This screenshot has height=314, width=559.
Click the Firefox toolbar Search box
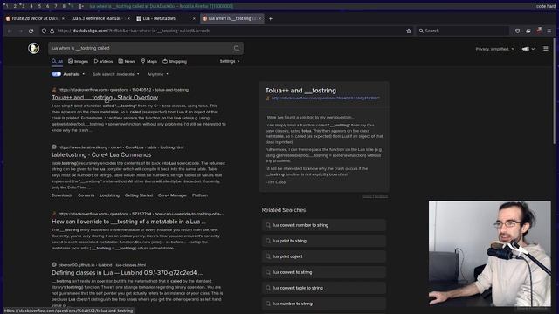tap(463, 31)
